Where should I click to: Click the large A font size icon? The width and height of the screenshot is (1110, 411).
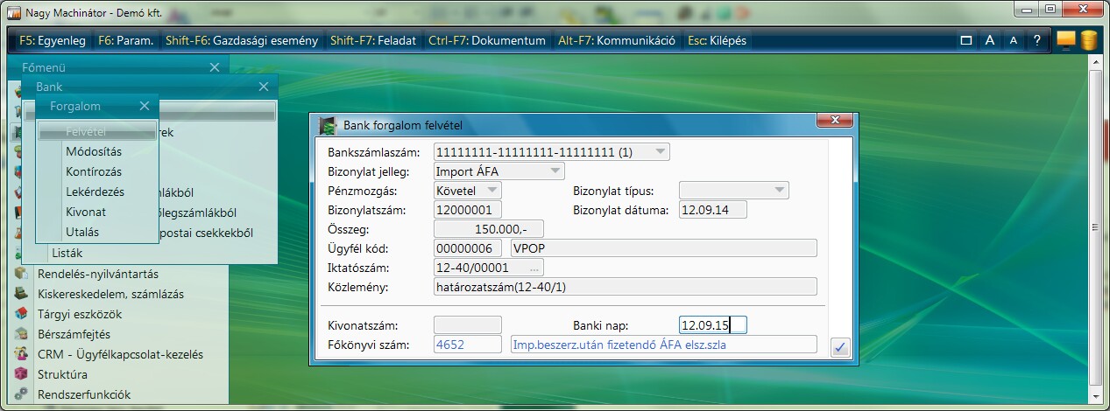[989, 40]
